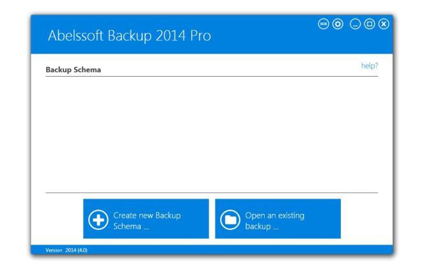Click Create new Backup Schema button
The height and width of the screenshot is (267, 422).
[146, 218]
